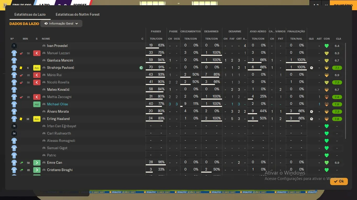
Task: Click the condition heart for Ivan Provedel
Action: pyautogui.click(x=326, y=46)
